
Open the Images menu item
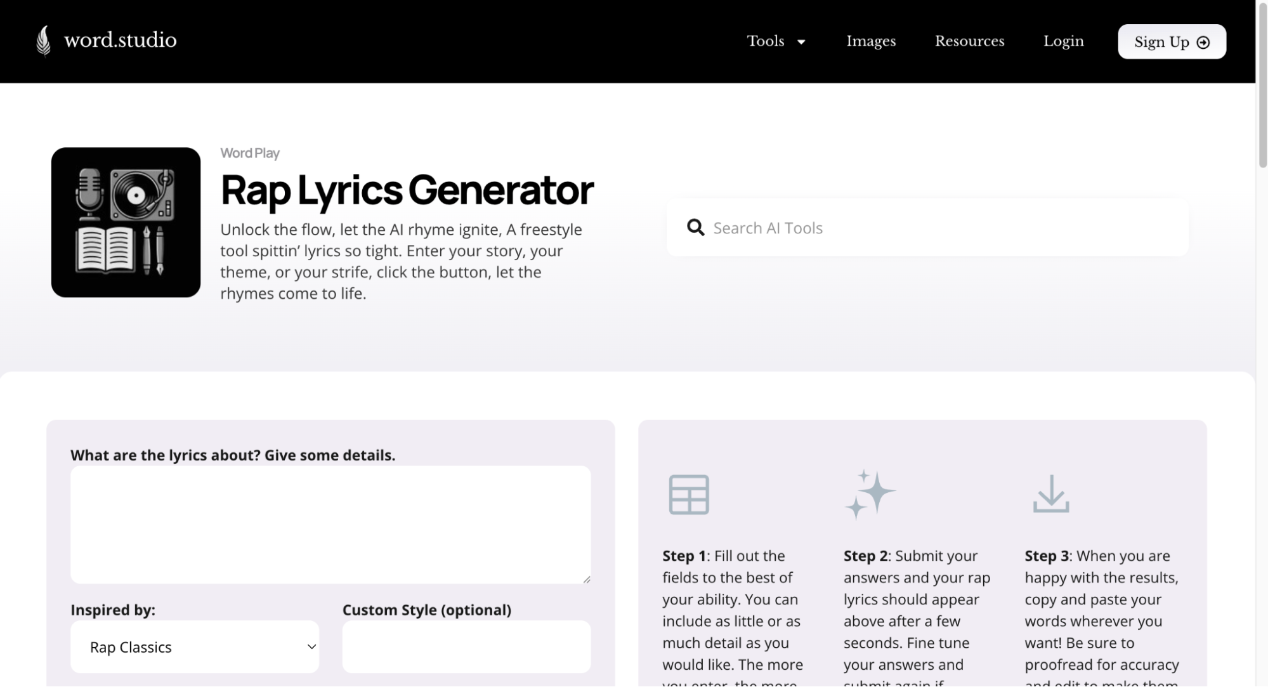(871, 41)
